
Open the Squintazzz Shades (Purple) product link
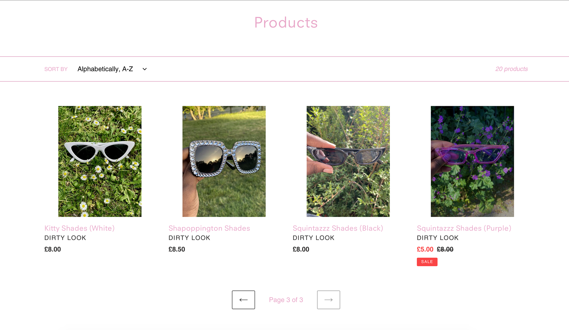click(x=464, y=228)
